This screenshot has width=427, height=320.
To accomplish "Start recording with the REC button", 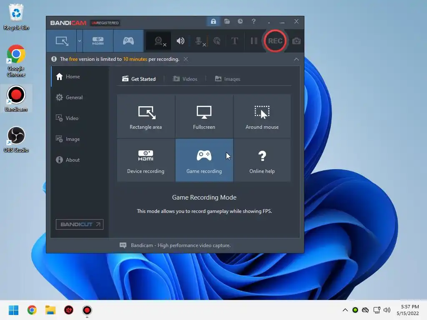I will 275,41.
